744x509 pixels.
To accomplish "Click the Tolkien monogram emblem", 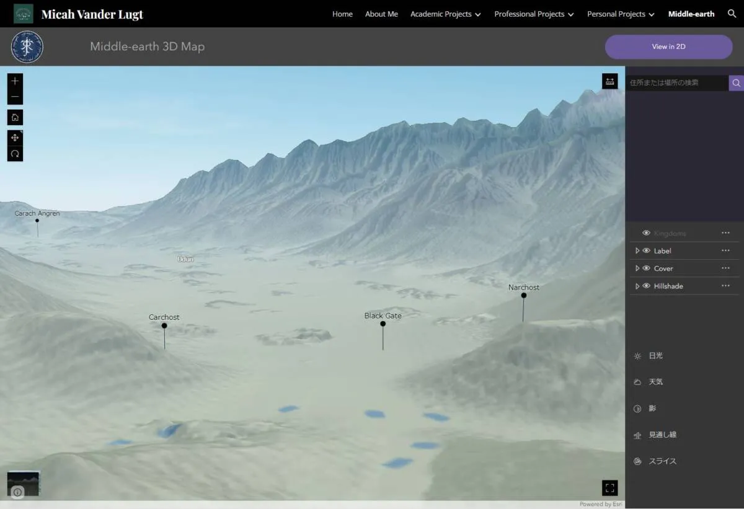I will point(27,46).
